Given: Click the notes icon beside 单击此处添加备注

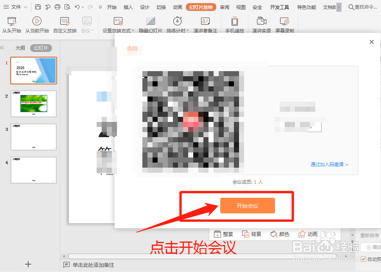Looking at the screenshot, I should point(66,265).
